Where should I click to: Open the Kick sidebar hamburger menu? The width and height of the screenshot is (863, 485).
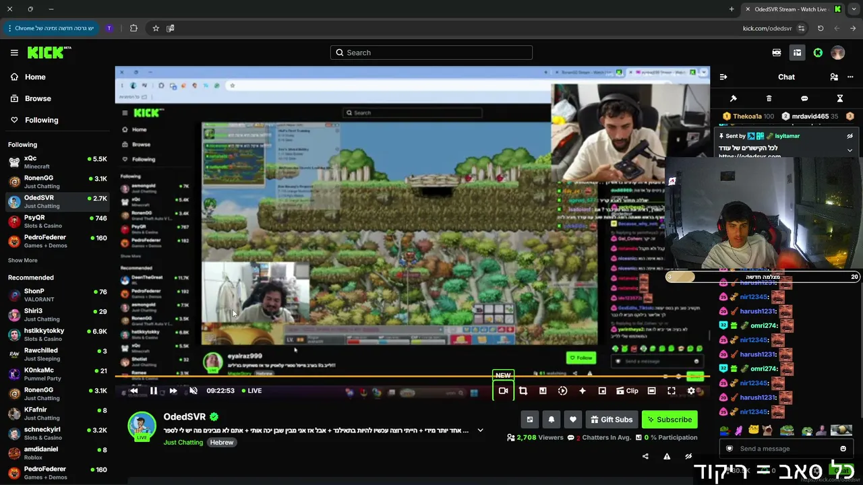(14, 53)
